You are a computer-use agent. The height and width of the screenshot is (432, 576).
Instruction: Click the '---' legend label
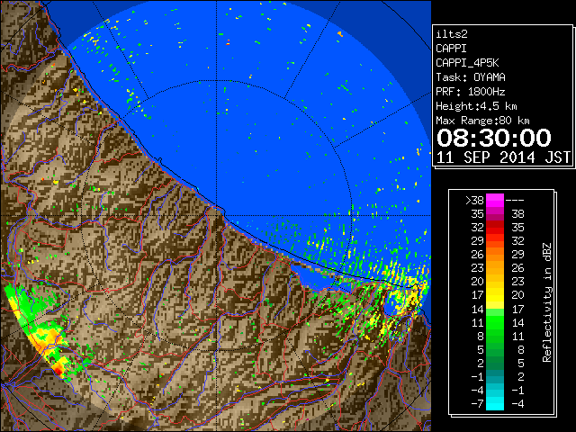pos(515,201)
